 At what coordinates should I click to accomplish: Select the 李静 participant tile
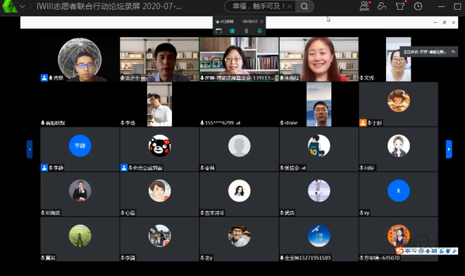click(x=80, y=149)
